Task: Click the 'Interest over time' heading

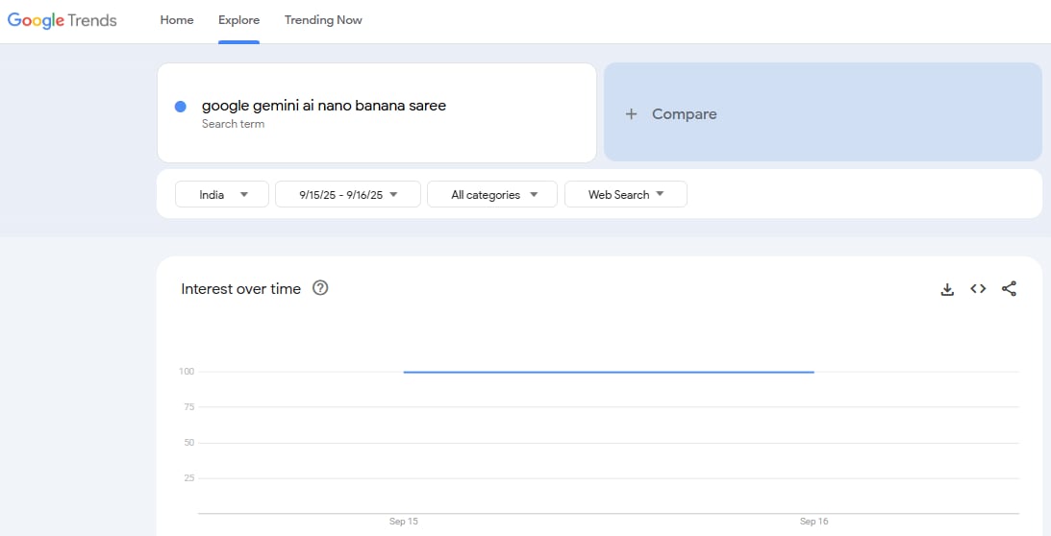Action: coord(240,289)
